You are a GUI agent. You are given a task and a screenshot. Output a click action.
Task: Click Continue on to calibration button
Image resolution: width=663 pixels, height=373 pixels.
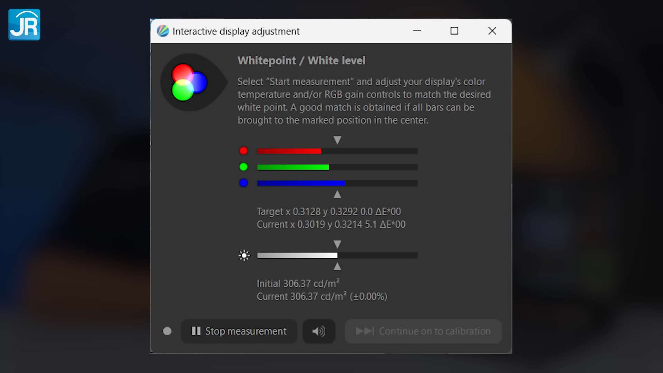tap(423, 331)
